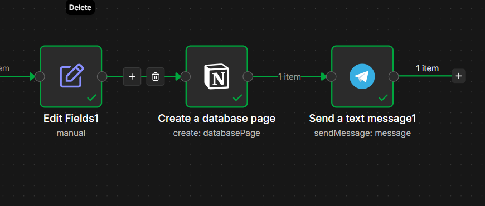Click the 'manual' subtitle text
Image resolution: width=485 pixels, height=206 pixels.
tap(71, 133)
